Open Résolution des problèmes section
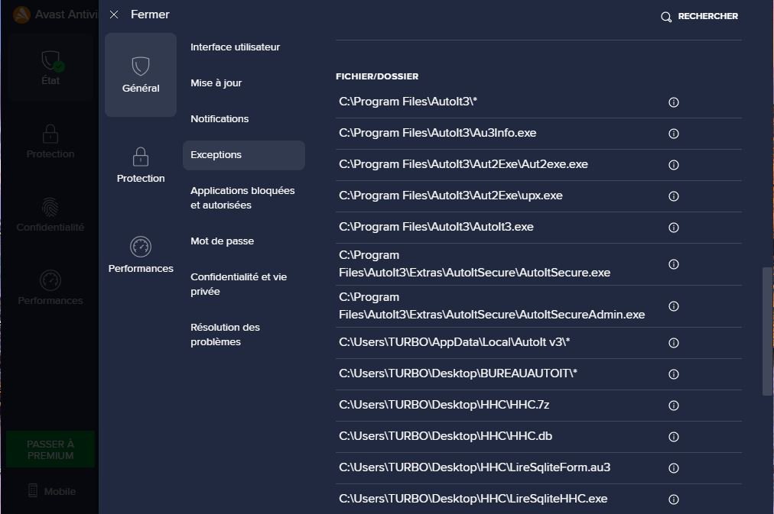The height and width of the screenshot is (514, 774). click(225, 335)
